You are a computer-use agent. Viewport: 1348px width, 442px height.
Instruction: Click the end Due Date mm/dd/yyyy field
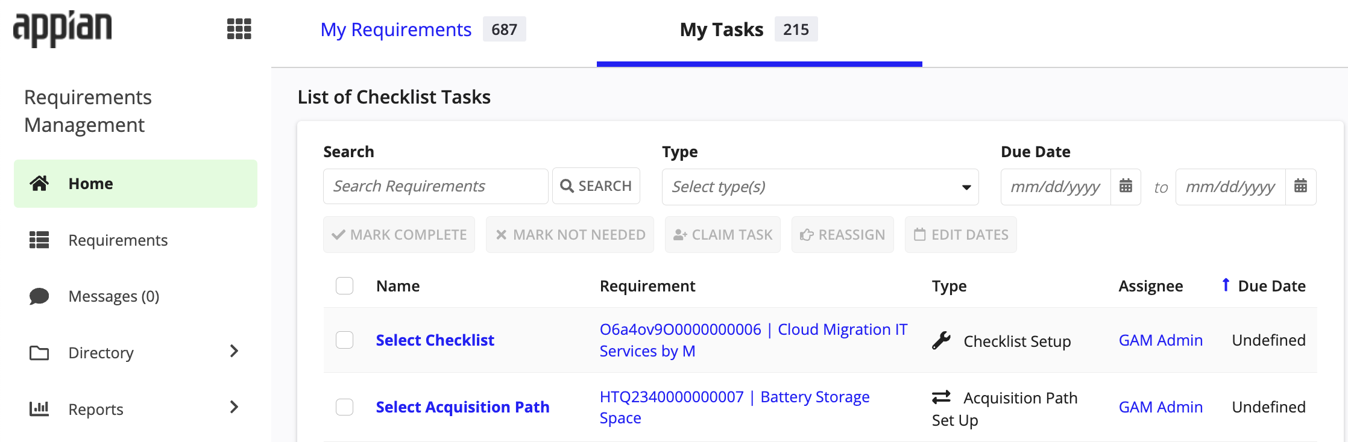[1230, 187]
